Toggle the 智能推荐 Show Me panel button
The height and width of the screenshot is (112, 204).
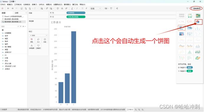(196, 9)
